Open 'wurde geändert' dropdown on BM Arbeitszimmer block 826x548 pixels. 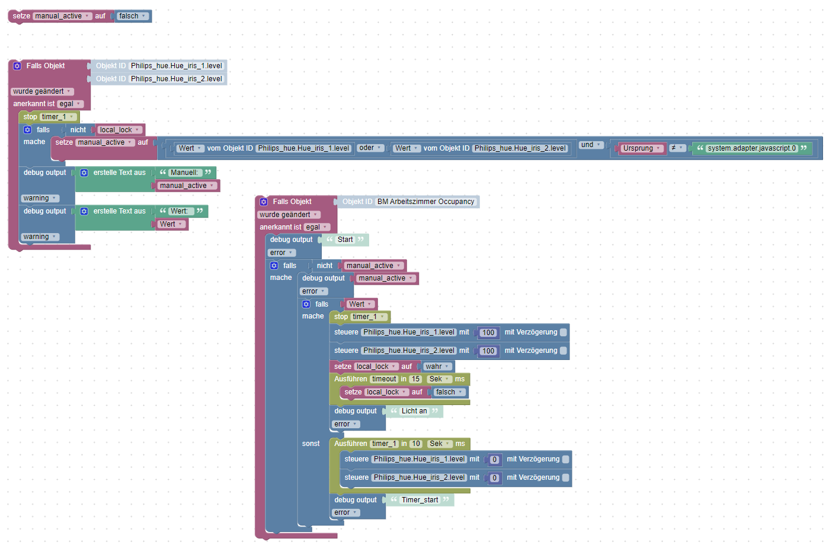pos(289,215)
